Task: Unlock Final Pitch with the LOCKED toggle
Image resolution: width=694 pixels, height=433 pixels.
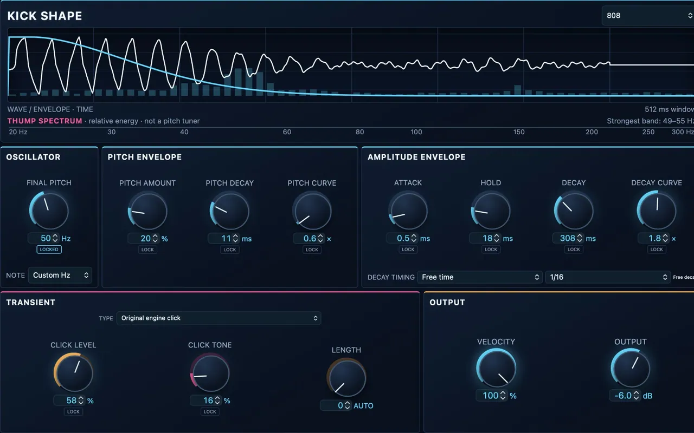Action: click(49, 250)
